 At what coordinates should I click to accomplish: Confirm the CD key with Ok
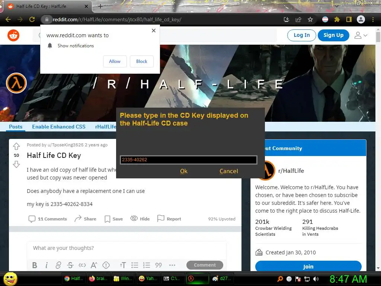click(184, 171)
